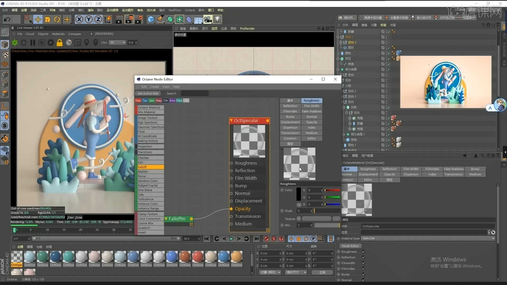Open absolute-size dropdown in coordinates

point(296,272)
